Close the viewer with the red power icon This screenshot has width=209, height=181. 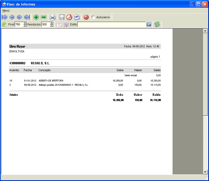(86, 17)
